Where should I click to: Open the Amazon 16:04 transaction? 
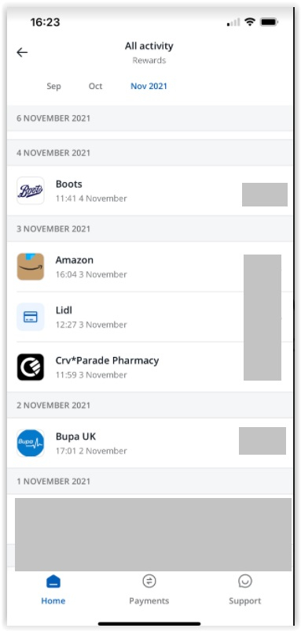coord(150,266)
